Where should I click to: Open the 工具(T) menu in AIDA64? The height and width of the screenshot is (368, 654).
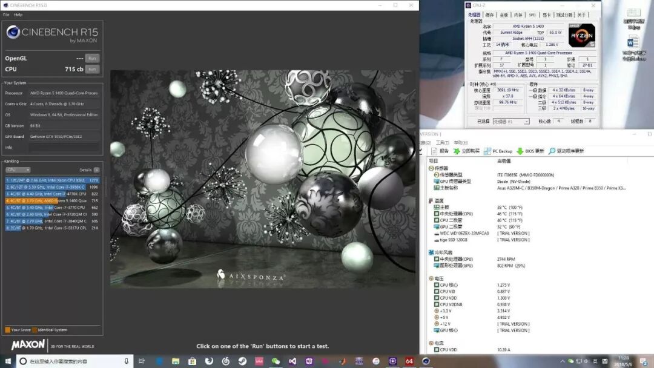coord(442,142)
